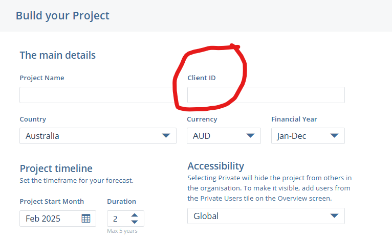Click the Financial Year dropdown arrow
The height and width of the screenshot is (242, 392).
(x=334, y=136)
